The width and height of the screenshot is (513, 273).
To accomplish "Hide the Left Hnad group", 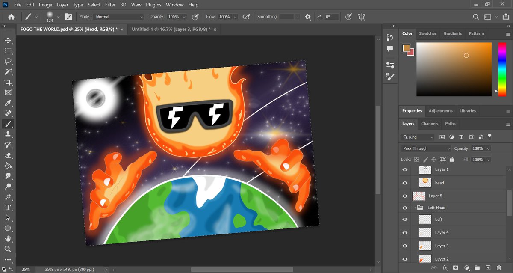I will [405, 208].
